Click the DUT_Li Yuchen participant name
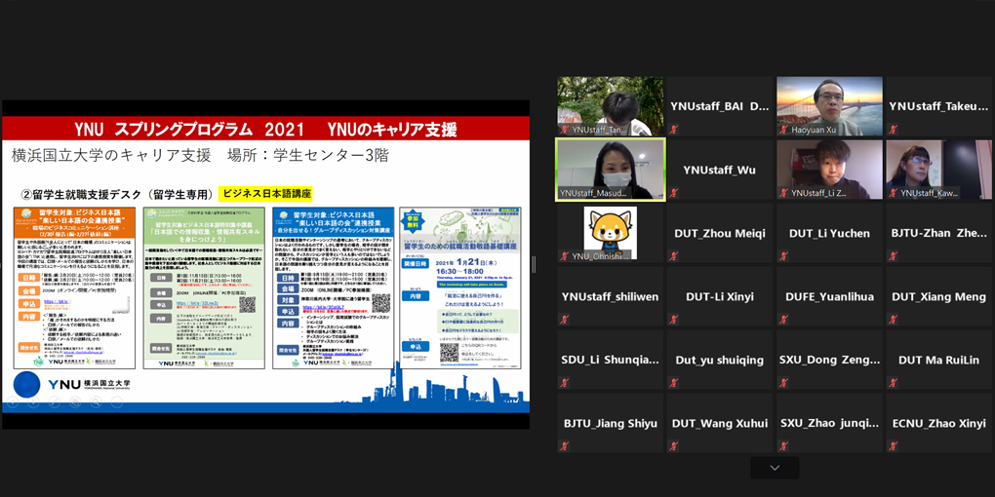Screen dimensions: 995x497 pos(830,233)
